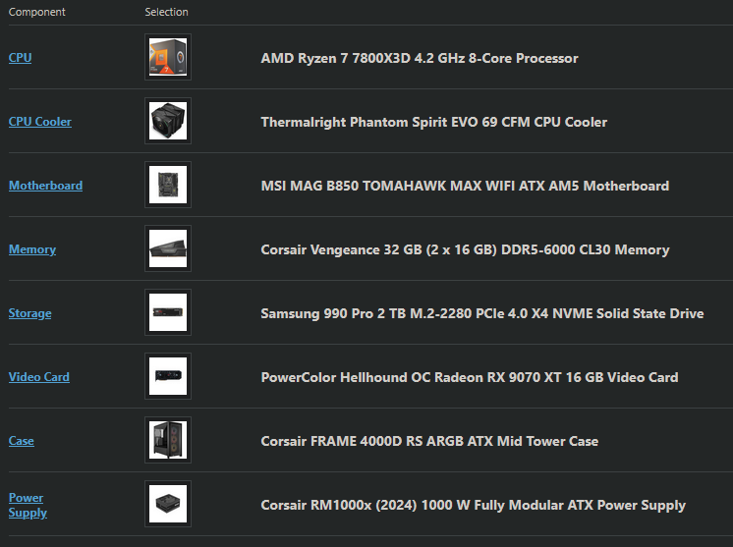Click the Component column header
Screen dimensions: 733x547
pyautogui.click(x=37, y=12)
